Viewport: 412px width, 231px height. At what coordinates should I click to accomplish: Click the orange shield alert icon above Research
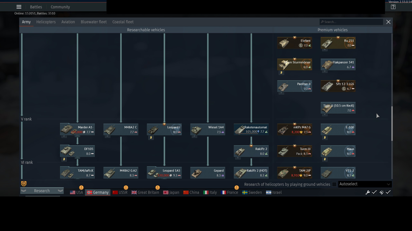[24, 184]
